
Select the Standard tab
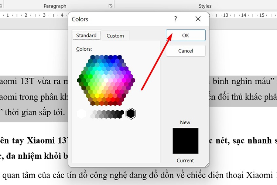pos(86,36)
